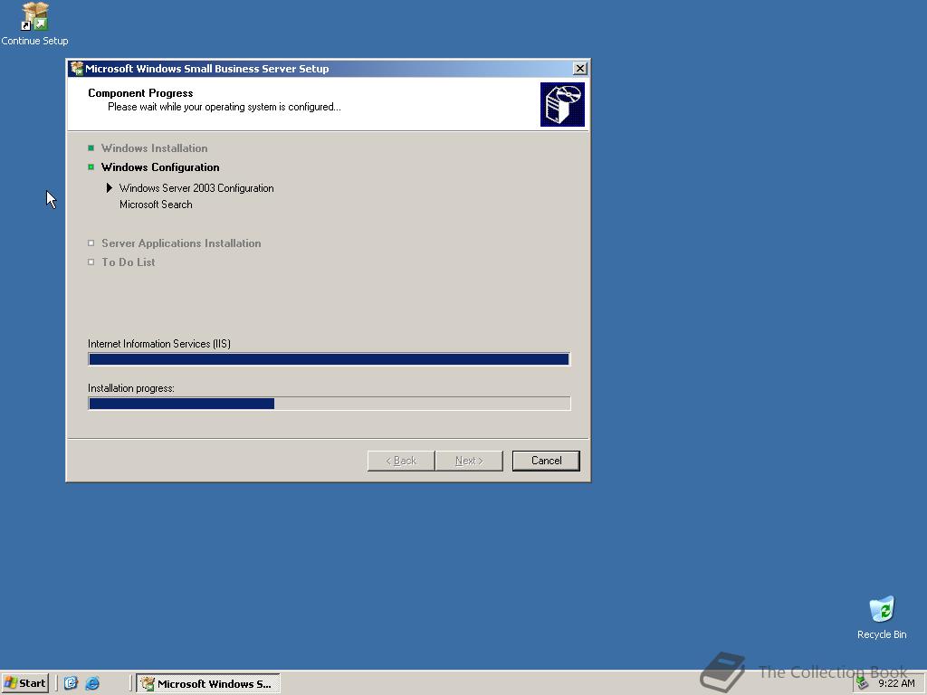Screen dimensions: 927x695
Task: Open the Start menu
Action: [x=24, y=683]
